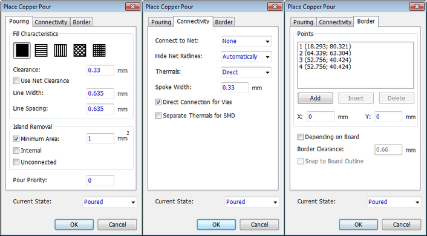
Task: Close the right Place Copper Pour dialog
Action: [417, 7]
